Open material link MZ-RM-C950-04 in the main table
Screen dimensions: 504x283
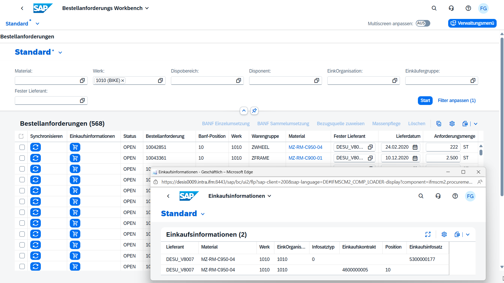[305, 147]
